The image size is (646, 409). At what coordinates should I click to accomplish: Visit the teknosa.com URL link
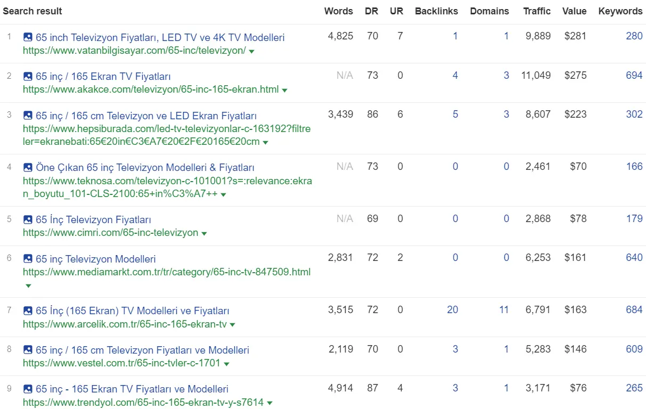(167, 187)
